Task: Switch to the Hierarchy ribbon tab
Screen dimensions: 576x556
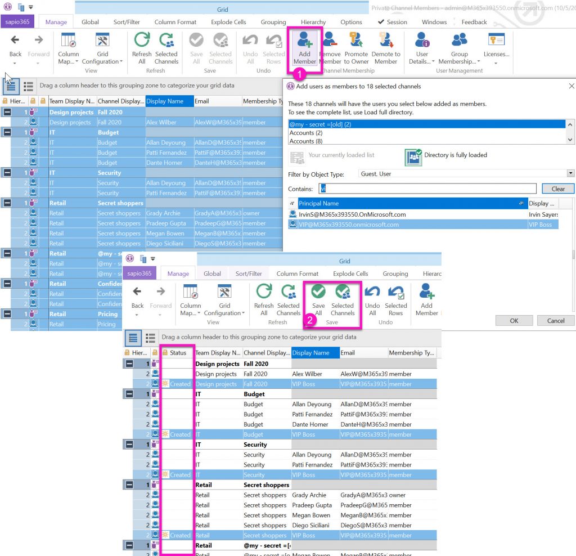Action: (313, 22)
